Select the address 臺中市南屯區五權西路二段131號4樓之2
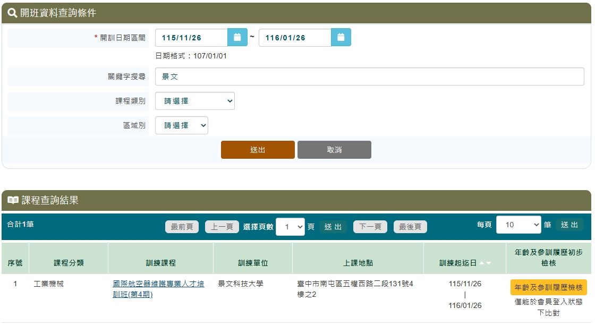The image size is (595, 325). pos(355,289)
